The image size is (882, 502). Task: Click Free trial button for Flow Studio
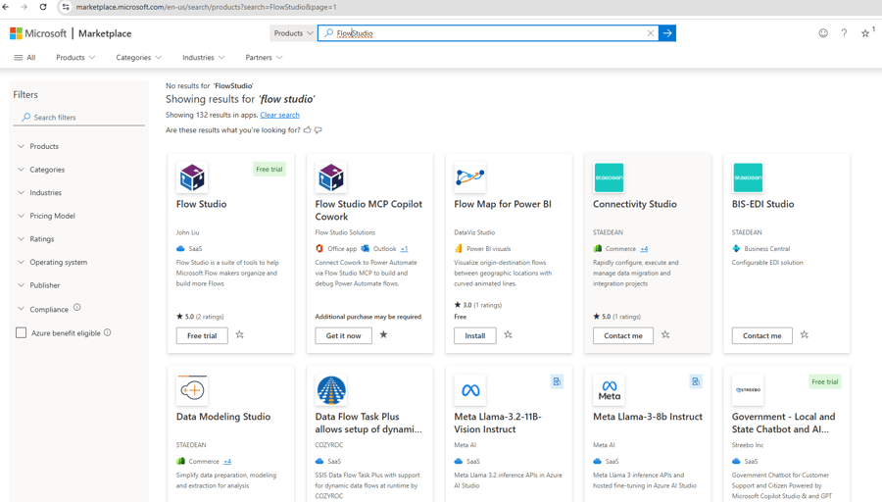tap(202, 335)
